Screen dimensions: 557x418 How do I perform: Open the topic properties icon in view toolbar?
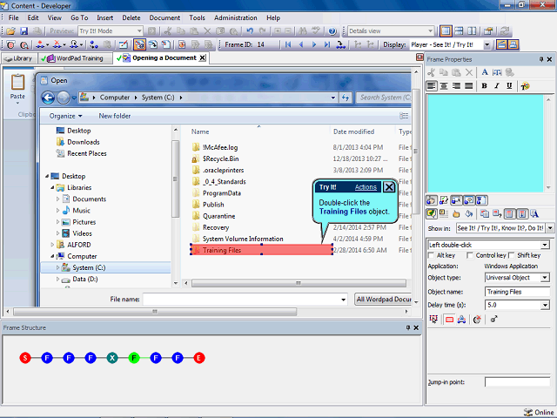point(488,31)
